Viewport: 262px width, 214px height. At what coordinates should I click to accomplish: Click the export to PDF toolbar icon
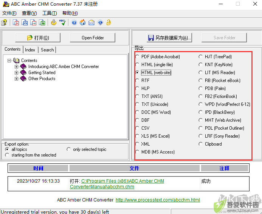tap(16, 22)
